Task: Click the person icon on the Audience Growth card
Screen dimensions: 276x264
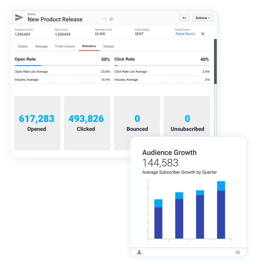Action: [139, 252]
